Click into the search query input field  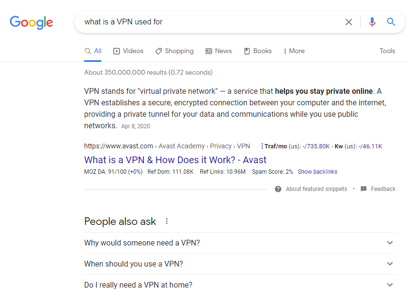pos(210,22)
